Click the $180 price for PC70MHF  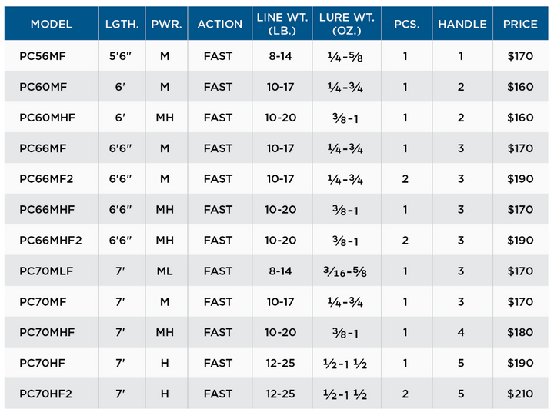tap(520, 332)
